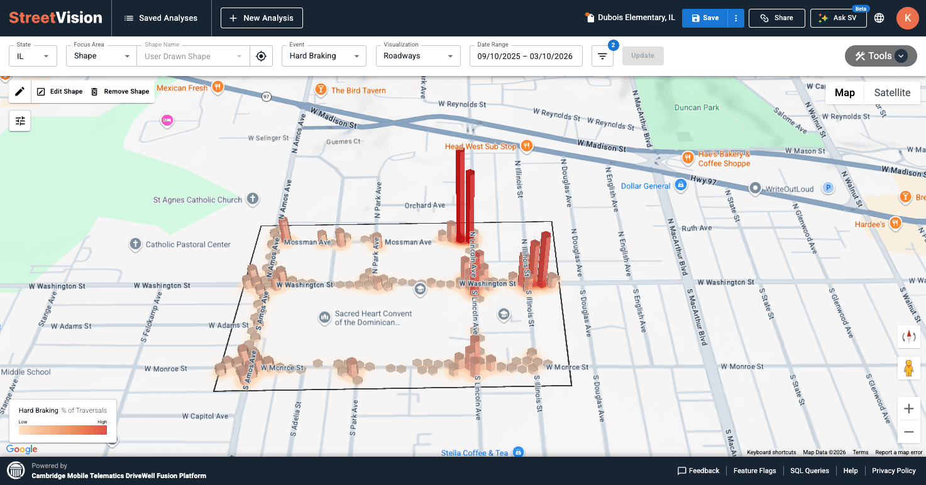Viewport: 926px width, 485px height.
Task: Click the globe language icon
Action: pyautogui.click(x=879, y=18)
